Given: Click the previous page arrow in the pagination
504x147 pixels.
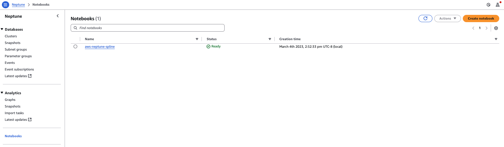Looking at the screenshot, I should [x=473, y=28].
